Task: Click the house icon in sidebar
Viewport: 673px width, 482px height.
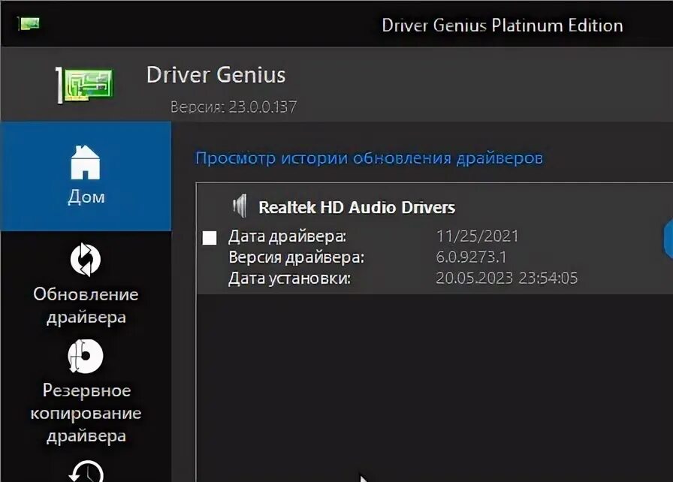Action: 86,162
